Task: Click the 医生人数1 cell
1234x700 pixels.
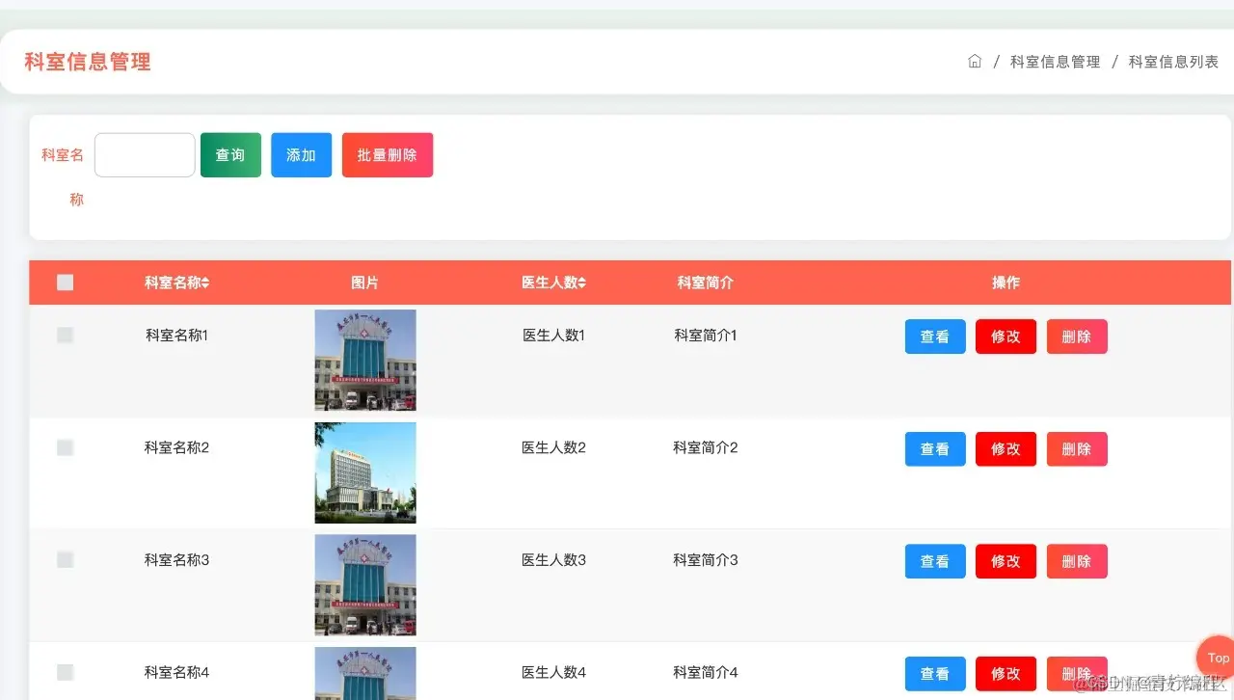Action: (553, 335)
